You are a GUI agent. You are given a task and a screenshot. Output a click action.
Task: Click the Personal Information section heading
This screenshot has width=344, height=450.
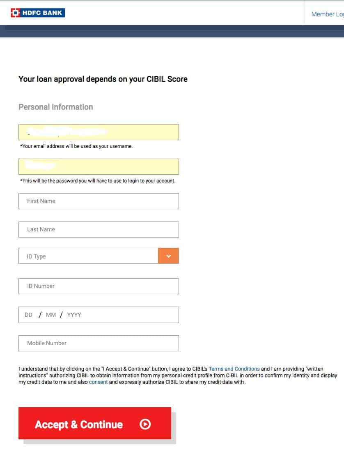(x=56, y=107)
